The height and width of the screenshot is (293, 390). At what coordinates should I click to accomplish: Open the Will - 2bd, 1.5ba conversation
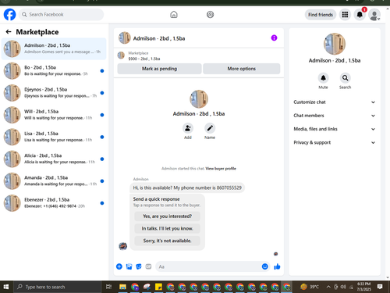coord(54,115)
